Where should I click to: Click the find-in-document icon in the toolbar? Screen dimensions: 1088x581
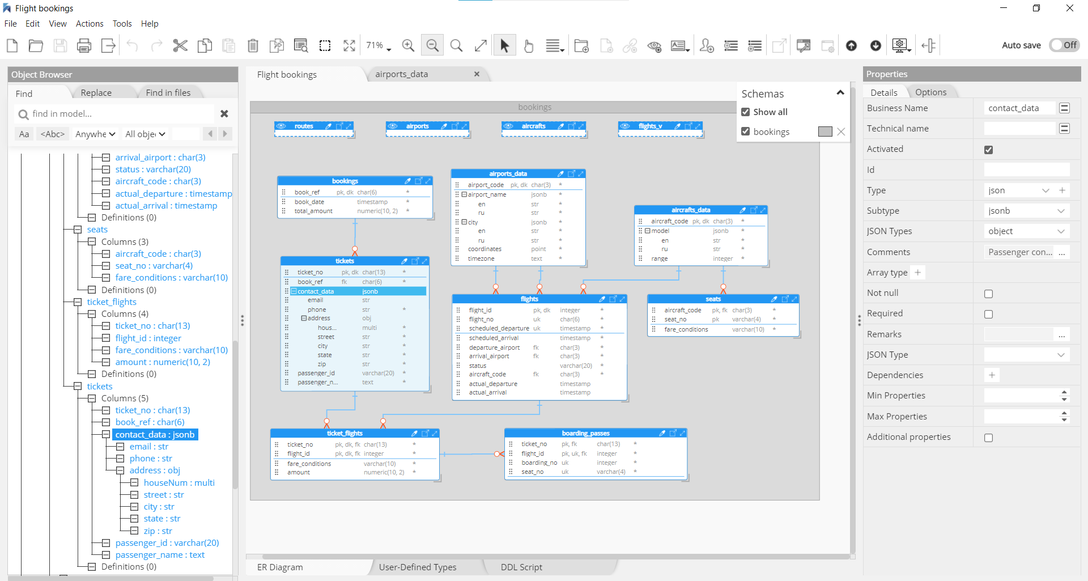[x=301, y=45]
